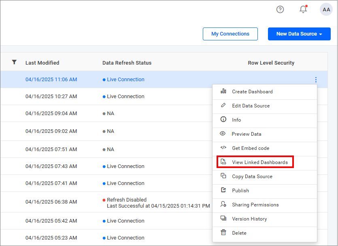The height and width of the screenshot is (246, 338).
Task: Click the Preview Data eye icon
Action: (223, 134)
